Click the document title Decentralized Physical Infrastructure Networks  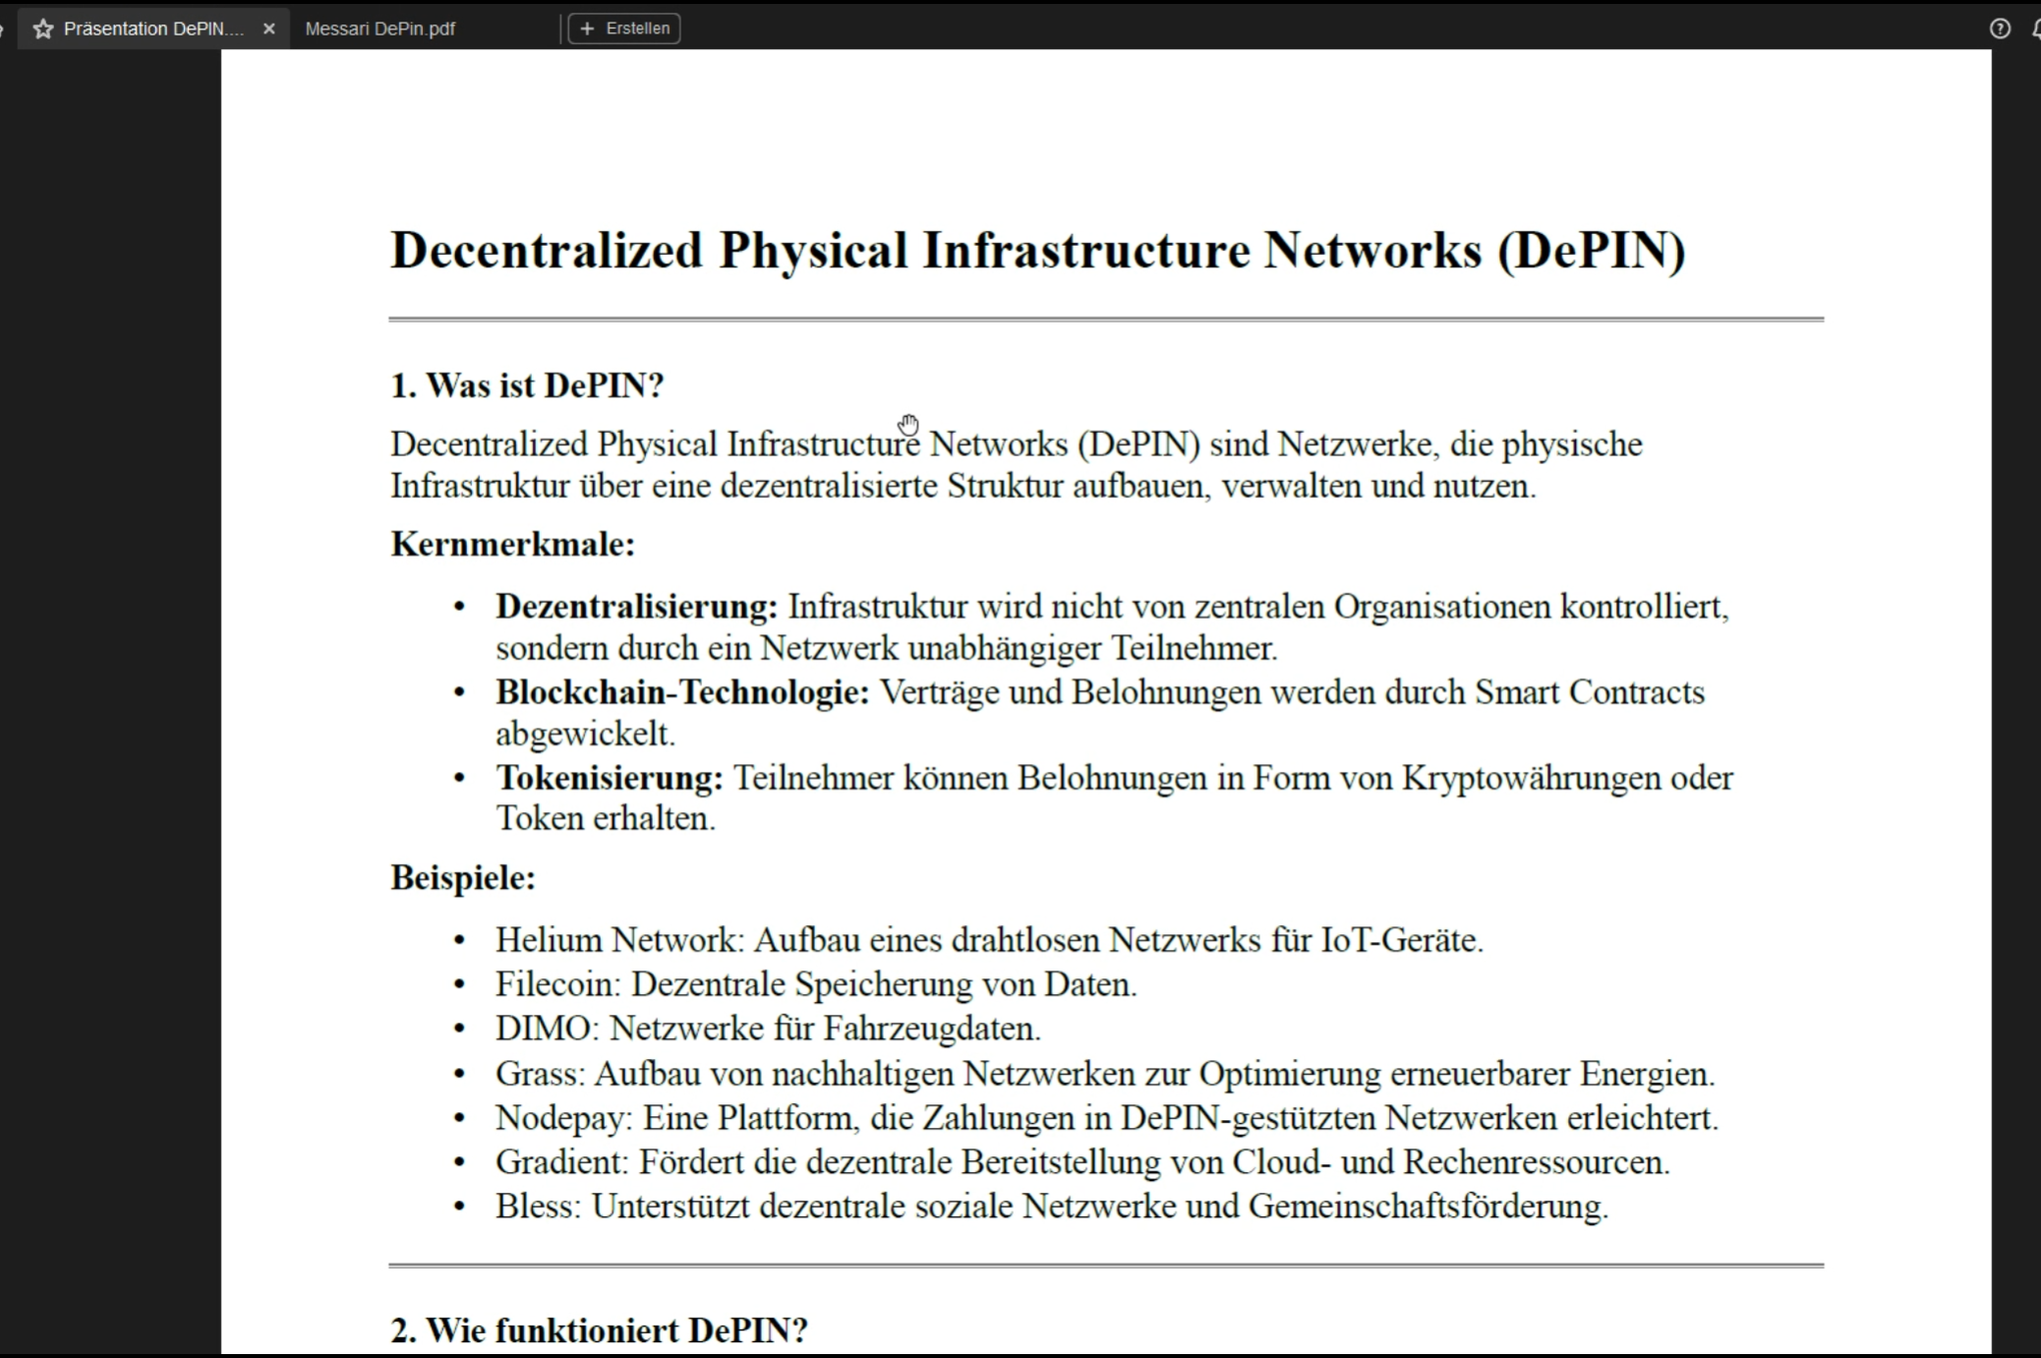(1038, 250)
